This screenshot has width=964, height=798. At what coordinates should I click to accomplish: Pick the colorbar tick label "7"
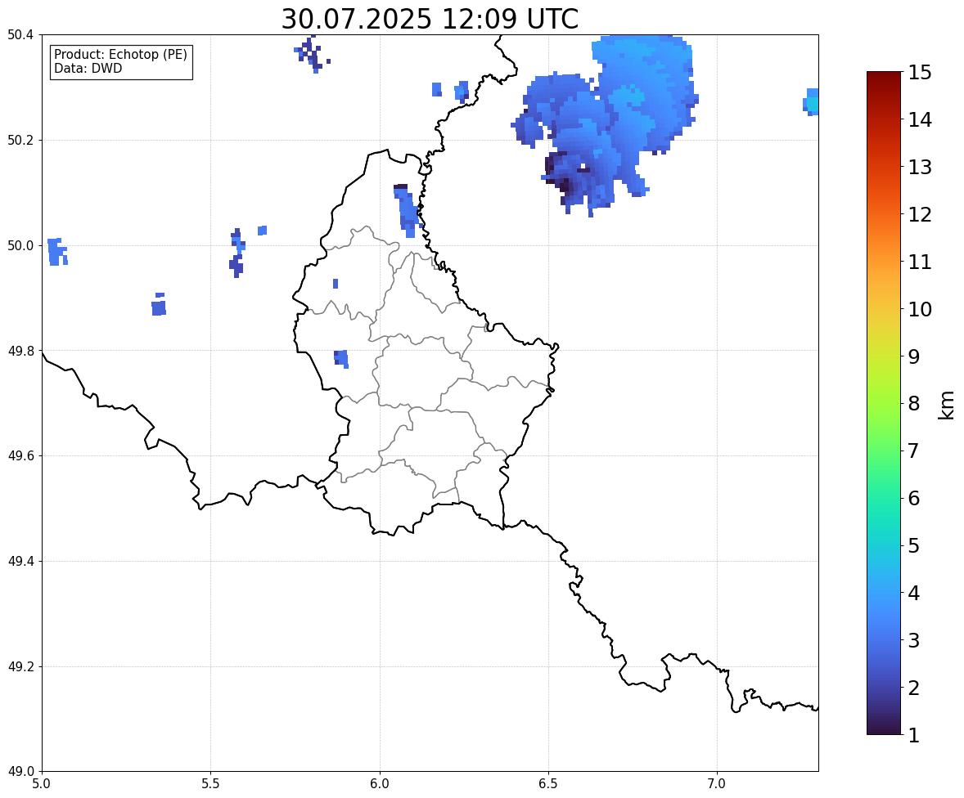click(914, 451)
